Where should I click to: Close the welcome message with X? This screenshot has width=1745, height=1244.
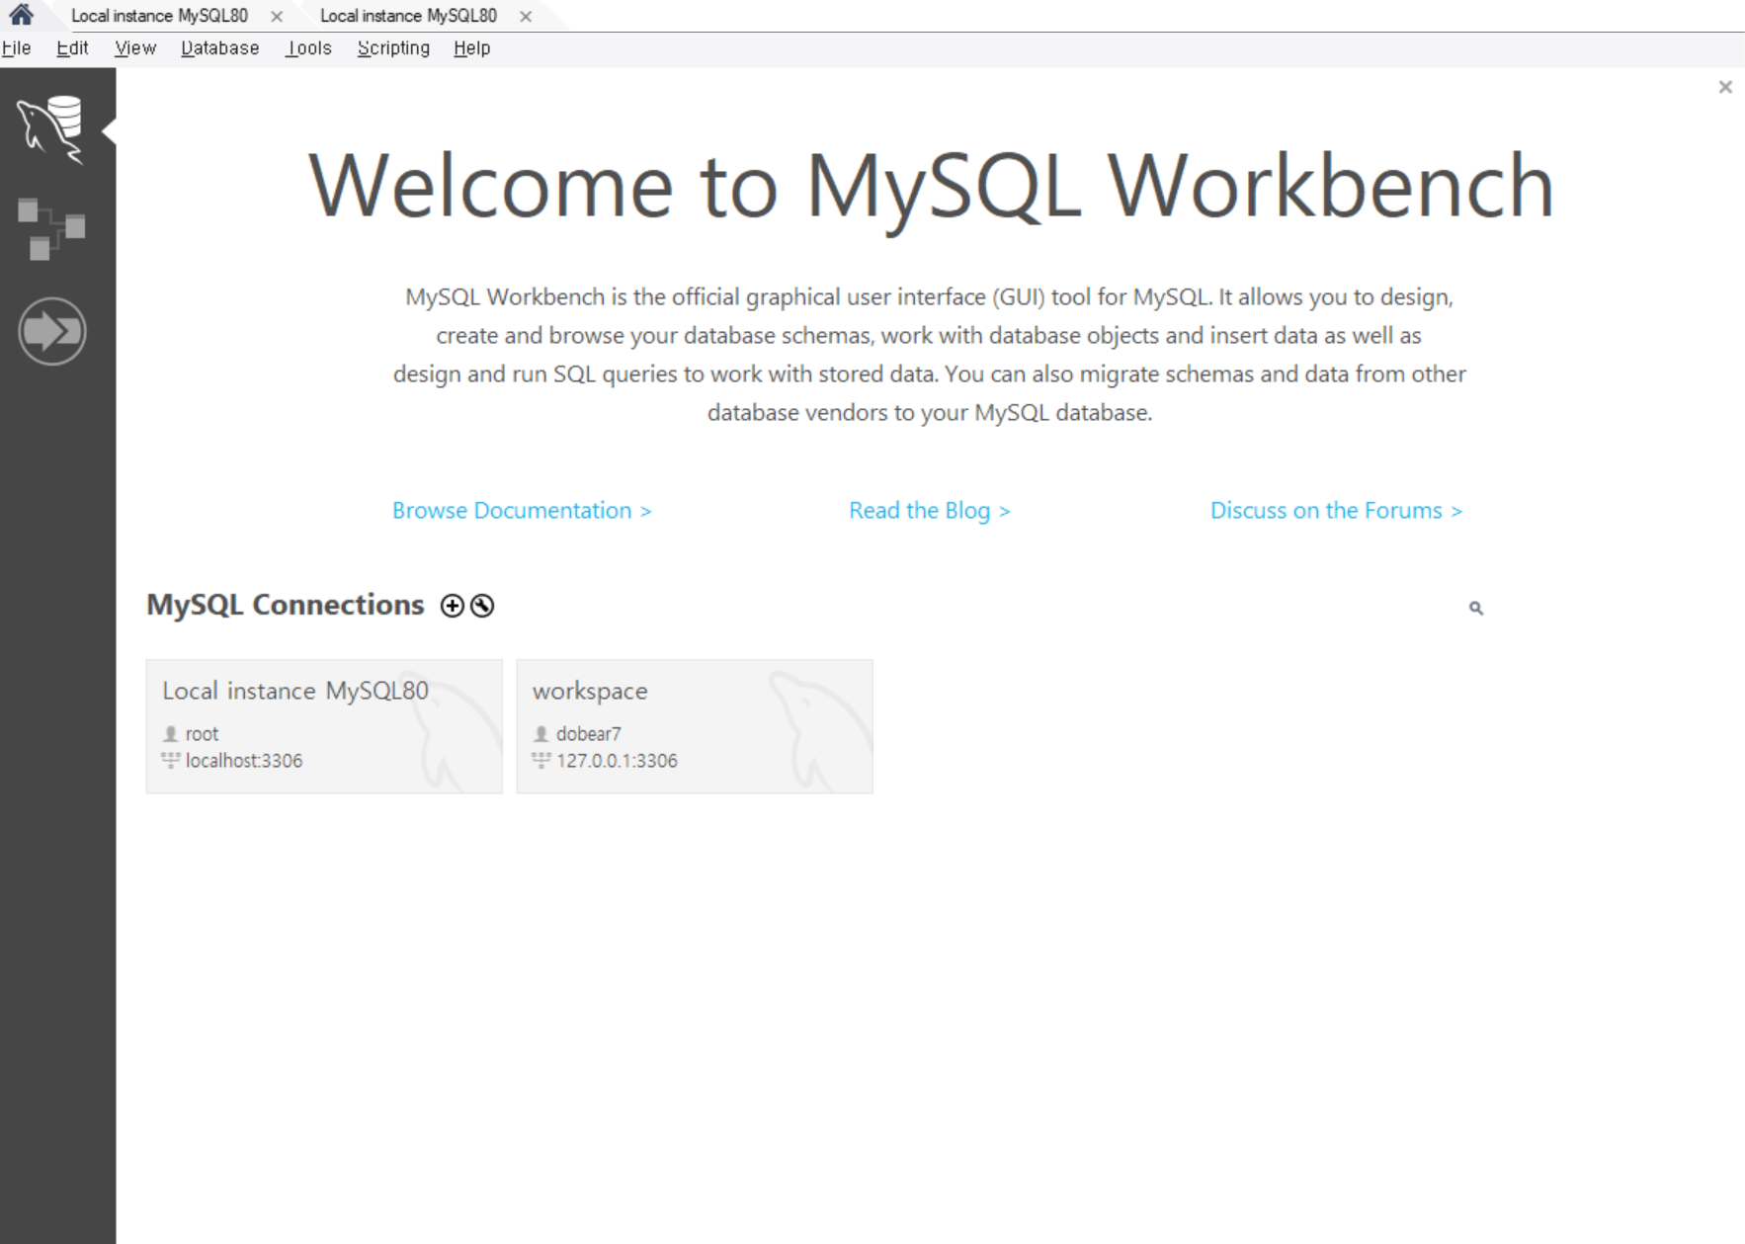tap(1725, 87)
